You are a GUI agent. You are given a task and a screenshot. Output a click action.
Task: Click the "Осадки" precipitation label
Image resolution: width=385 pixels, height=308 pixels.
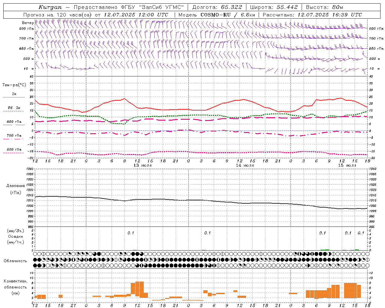pyautogui.click(x=15, y=236)
